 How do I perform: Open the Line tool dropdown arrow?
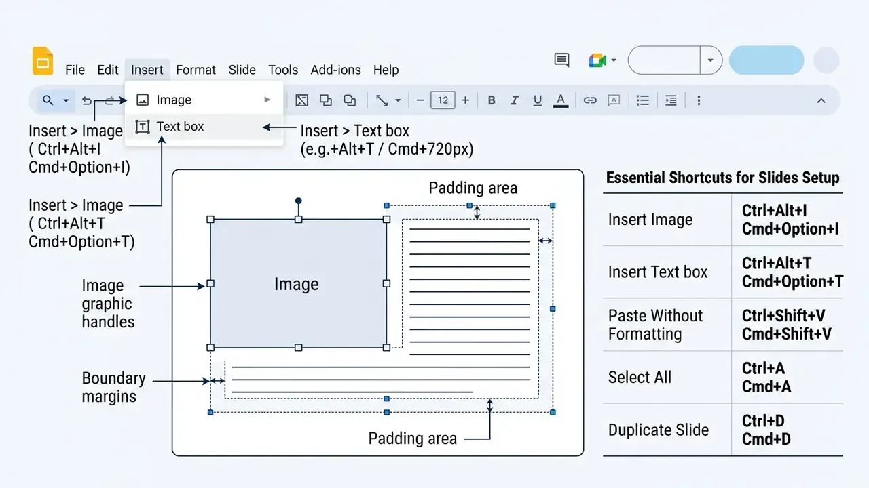click(x=398, y=101)
